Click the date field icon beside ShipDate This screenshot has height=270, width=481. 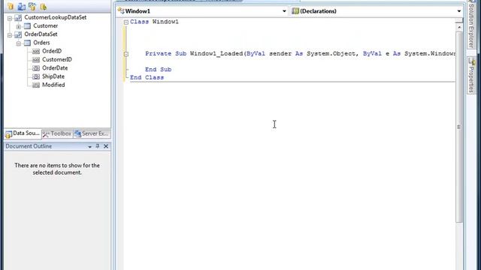(x=36, y=76)
